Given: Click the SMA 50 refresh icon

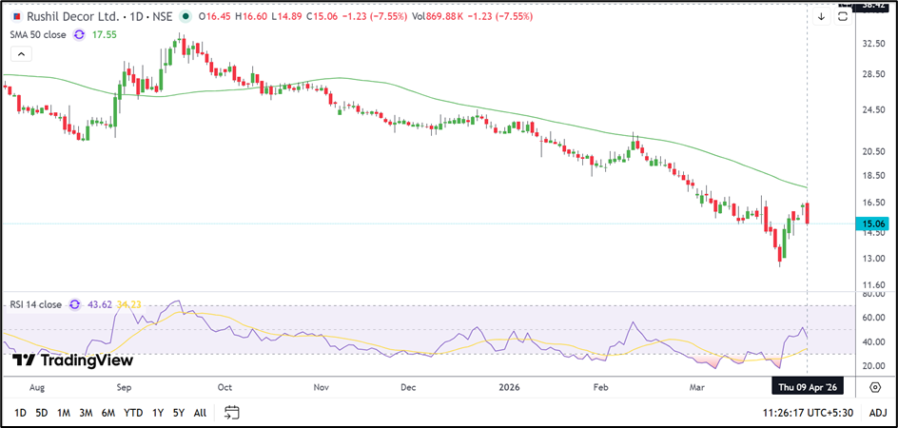Looking at the screenshot, I should click(x=79, y=34).
